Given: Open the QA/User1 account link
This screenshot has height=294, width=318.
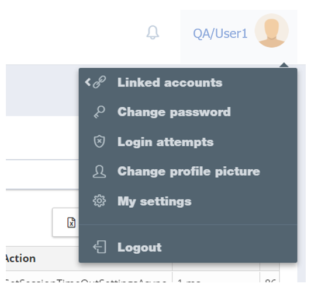Looking at the screenshot, I should [x=220, y=34].
